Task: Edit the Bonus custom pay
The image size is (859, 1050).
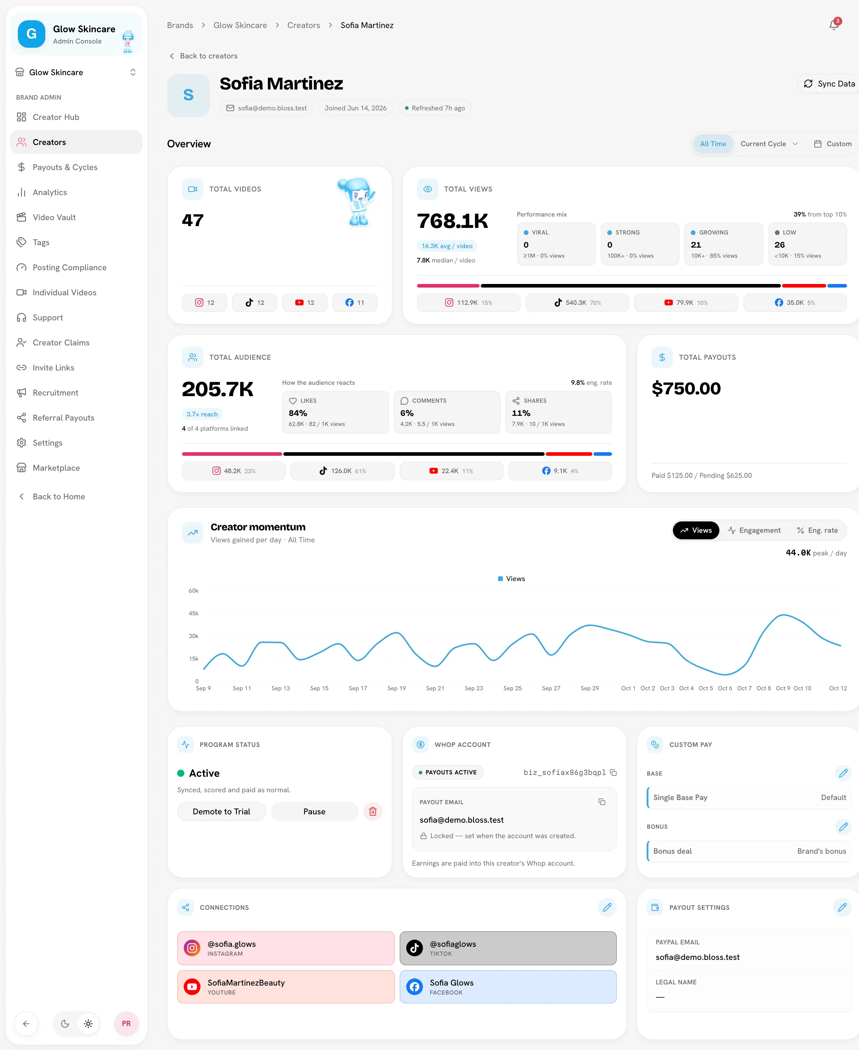Action: [843, 826]
